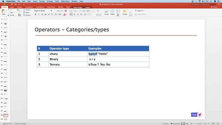222x125 pixels.
Task: Click the red font color swatch
Action: coord(65,14)
